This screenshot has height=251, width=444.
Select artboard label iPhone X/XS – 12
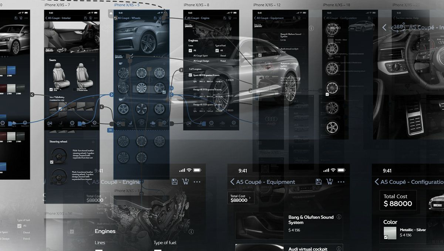(267, 5)
